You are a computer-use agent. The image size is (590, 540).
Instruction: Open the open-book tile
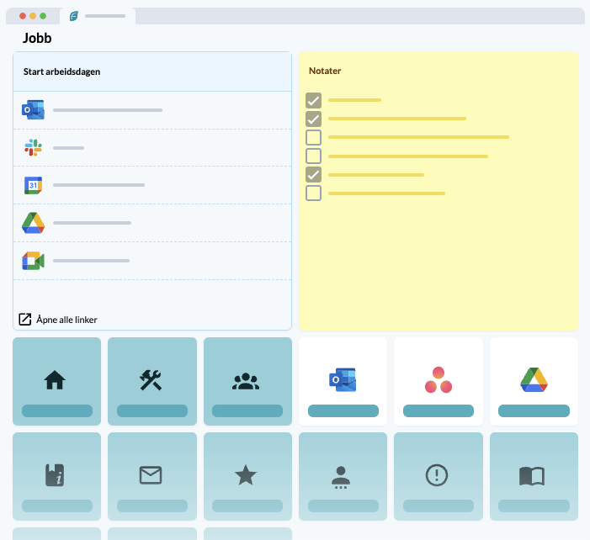[534, 476]
